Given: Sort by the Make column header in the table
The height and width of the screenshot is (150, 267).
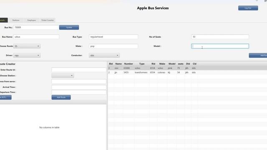Looking at the screenshot, I should [x=162, y=64].
